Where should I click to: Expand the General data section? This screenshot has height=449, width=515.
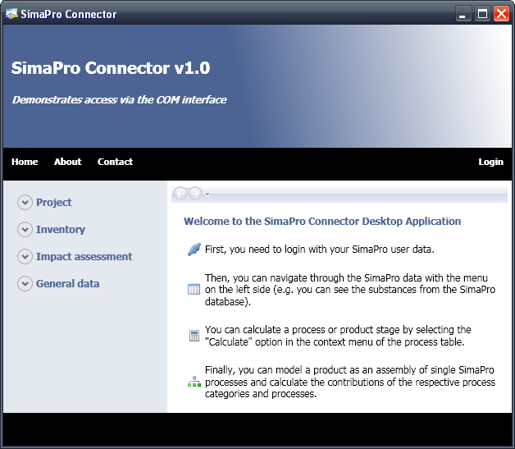pos(25,284)
